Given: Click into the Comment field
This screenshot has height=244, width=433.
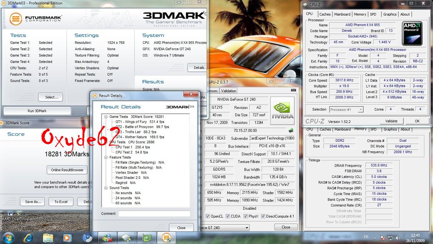Looking at the screenshot, I should [154, 213].
